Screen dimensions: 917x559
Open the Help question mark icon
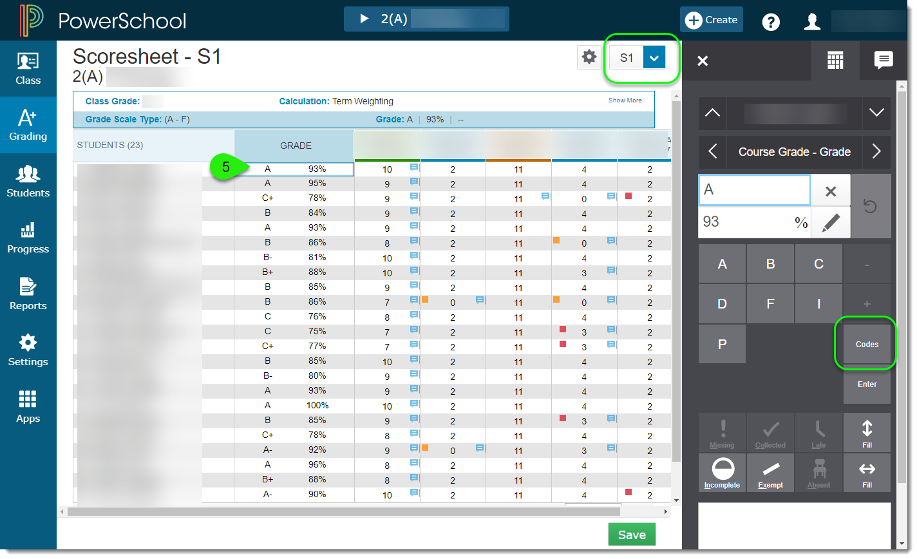tap(770, 21)
